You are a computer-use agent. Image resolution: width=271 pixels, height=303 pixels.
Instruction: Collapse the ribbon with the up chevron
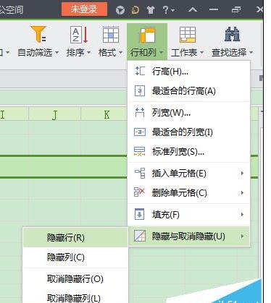[193, 9]
